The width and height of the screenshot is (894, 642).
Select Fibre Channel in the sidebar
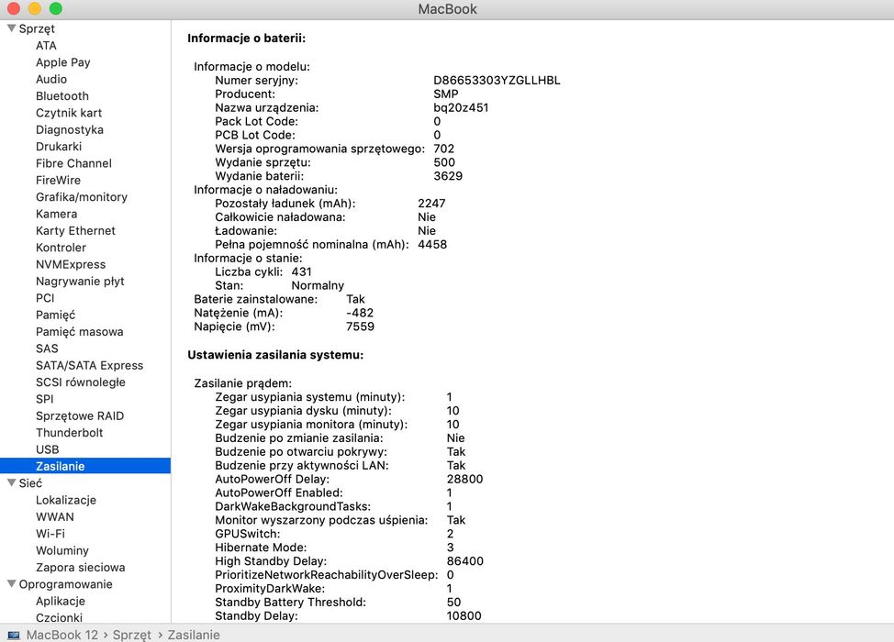73,163
